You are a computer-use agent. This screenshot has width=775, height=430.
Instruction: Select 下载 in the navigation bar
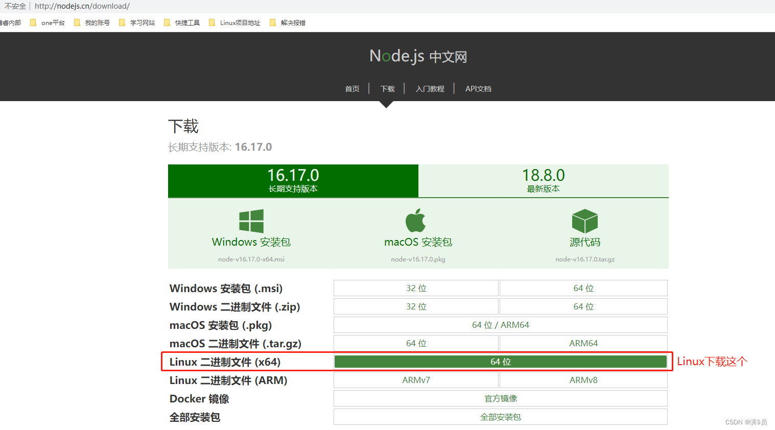click(x=387, y=89)
